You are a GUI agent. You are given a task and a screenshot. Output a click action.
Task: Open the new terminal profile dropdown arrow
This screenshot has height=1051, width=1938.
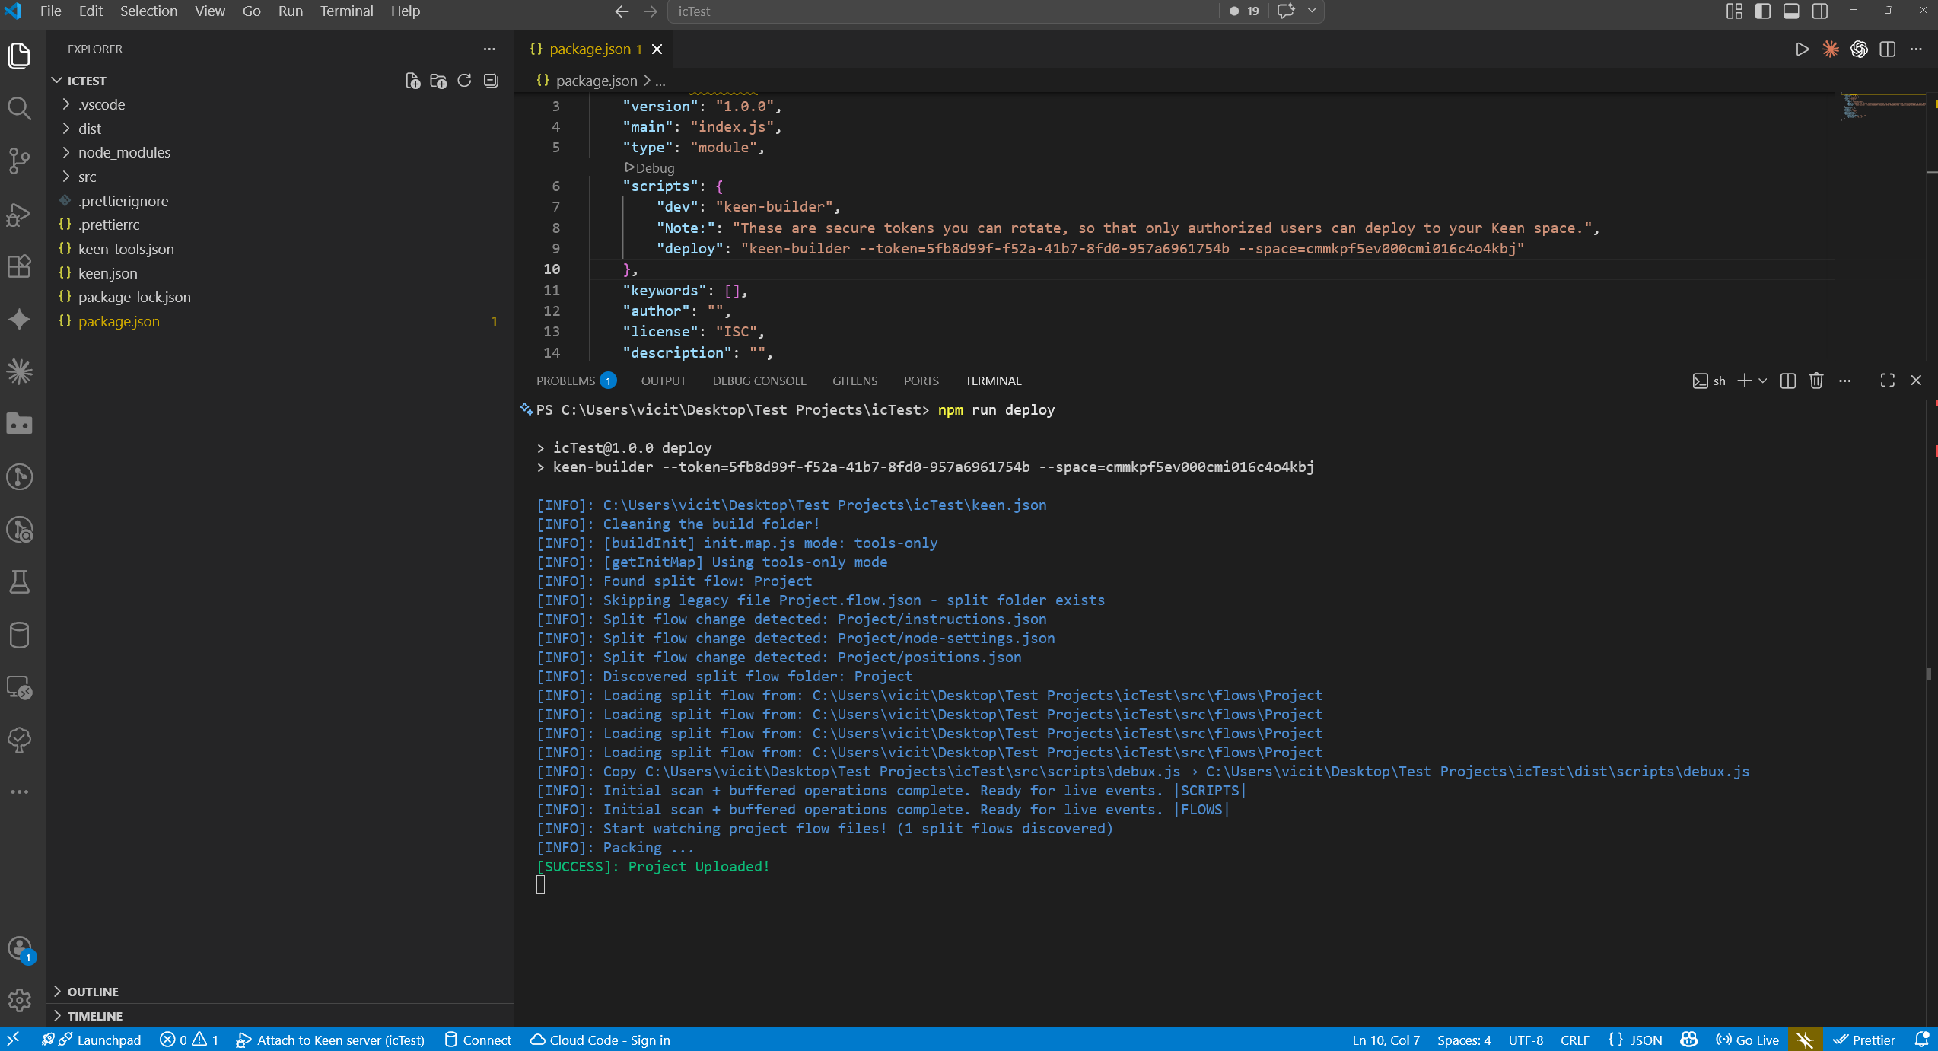pyautogui.click(x=1763, y=381)
